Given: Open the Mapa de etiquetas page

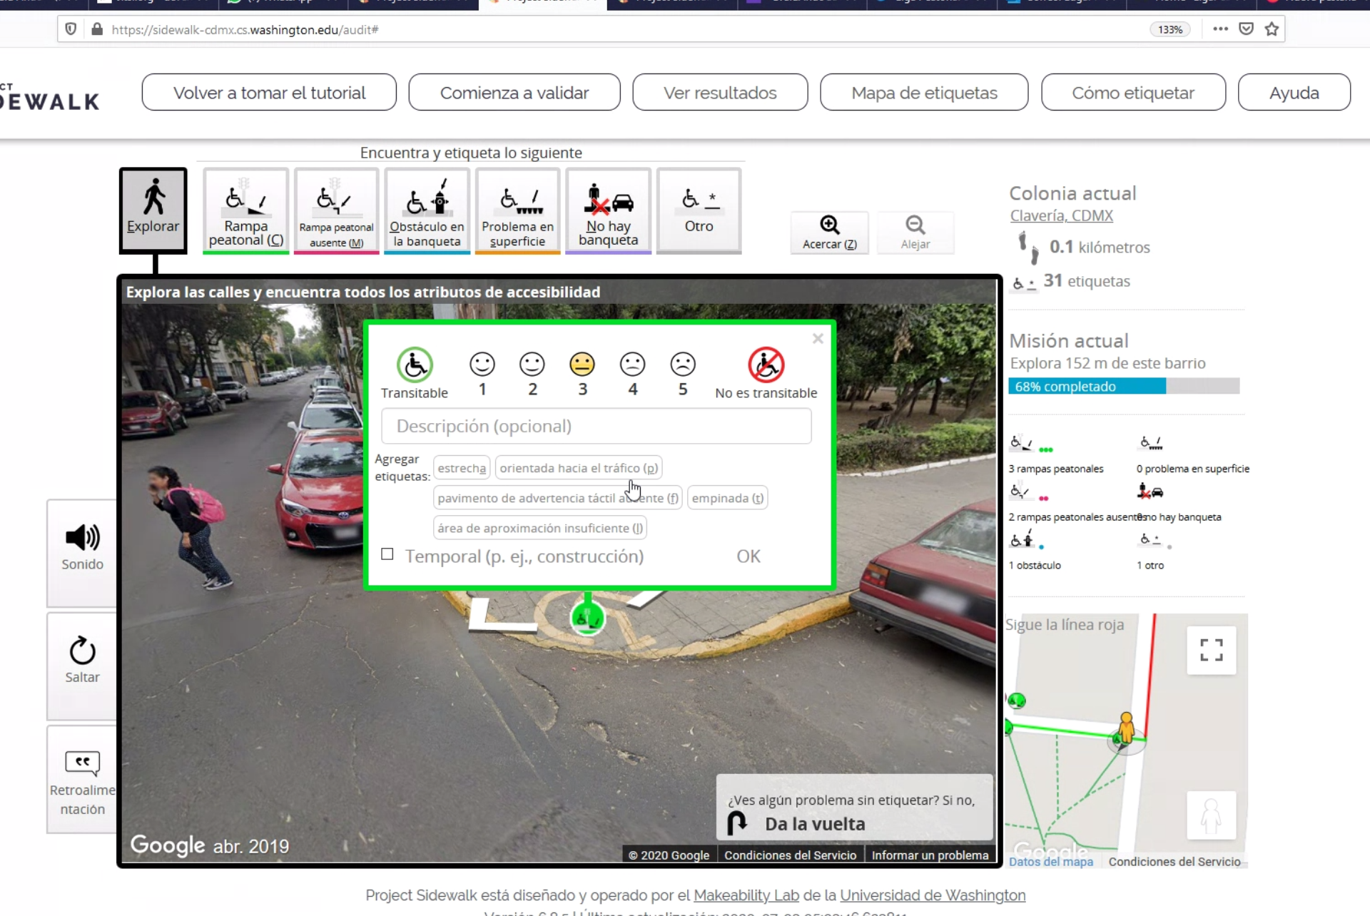Looking at the screenshot, I should [x=924, y=93].
